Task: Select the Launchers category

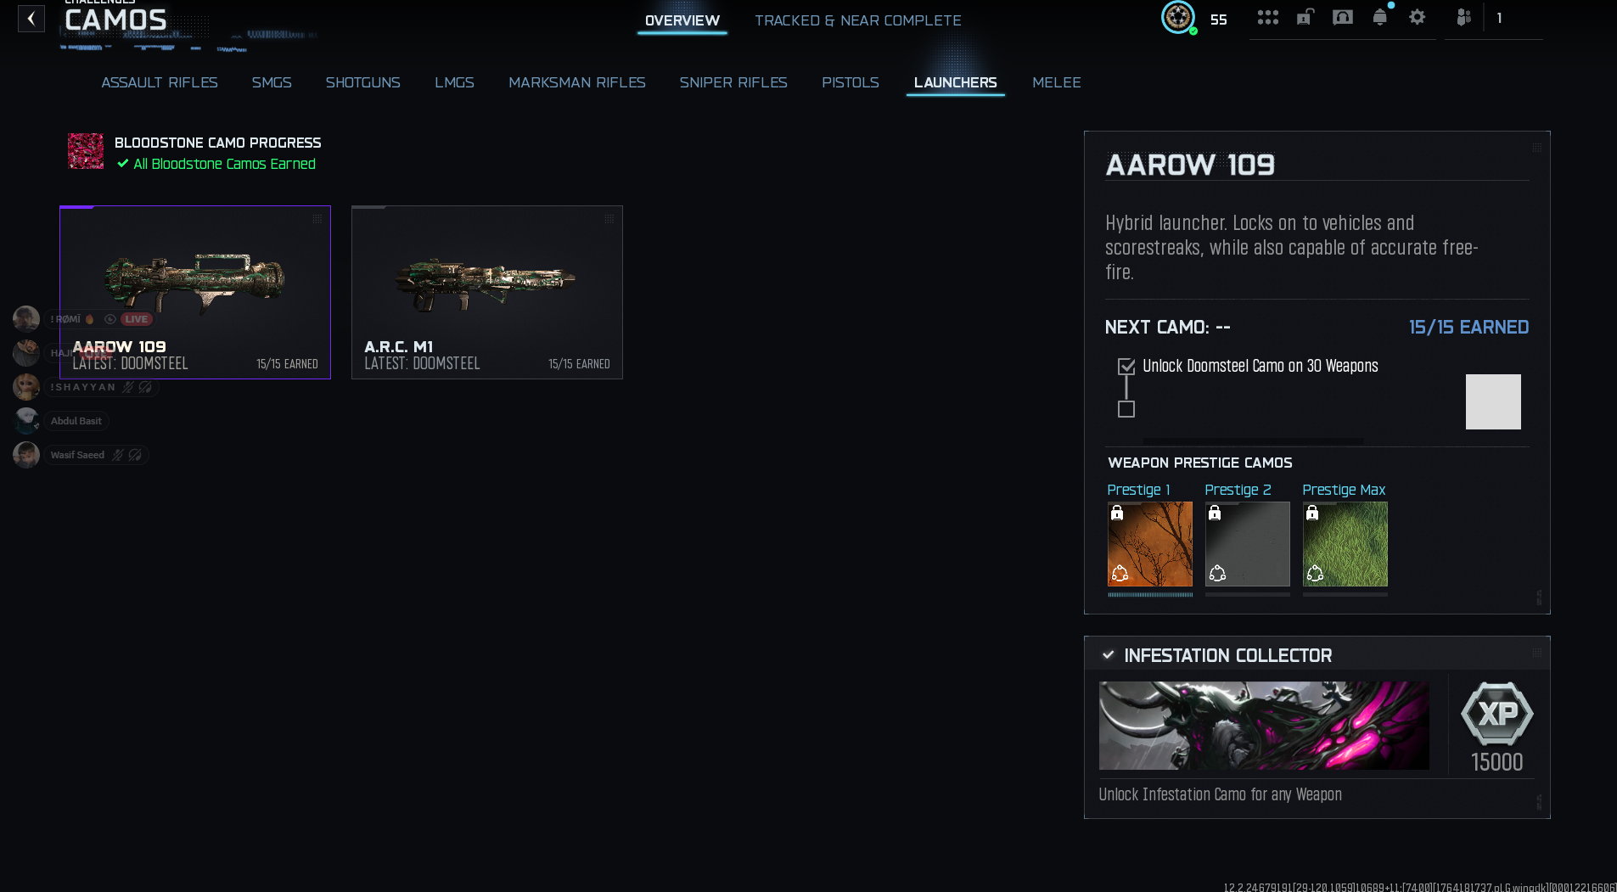Action: click(956, 82)
